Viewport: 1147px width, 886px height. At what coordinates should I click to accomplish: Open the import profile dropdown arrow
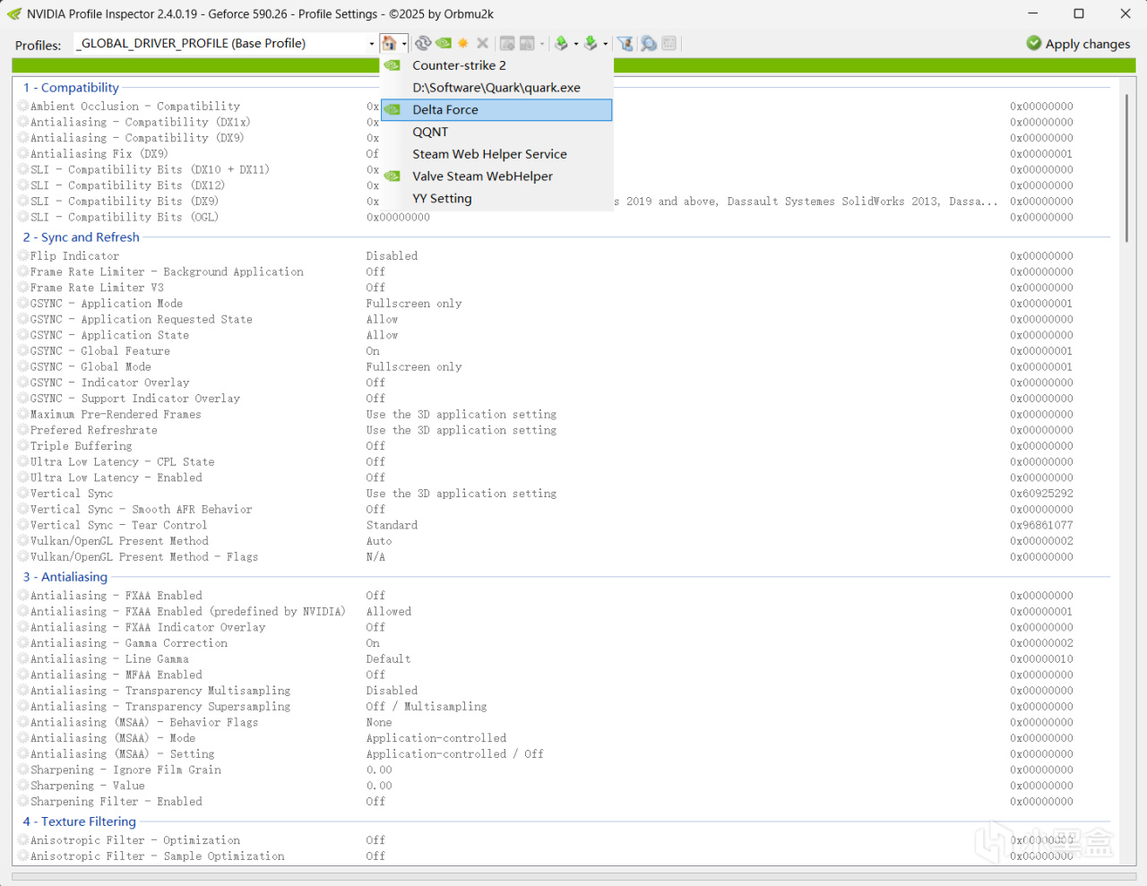[x=606, y=44]
